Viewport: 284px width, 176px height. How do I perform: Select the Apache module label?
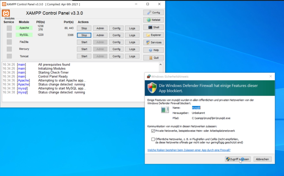[x=24, y=28]
